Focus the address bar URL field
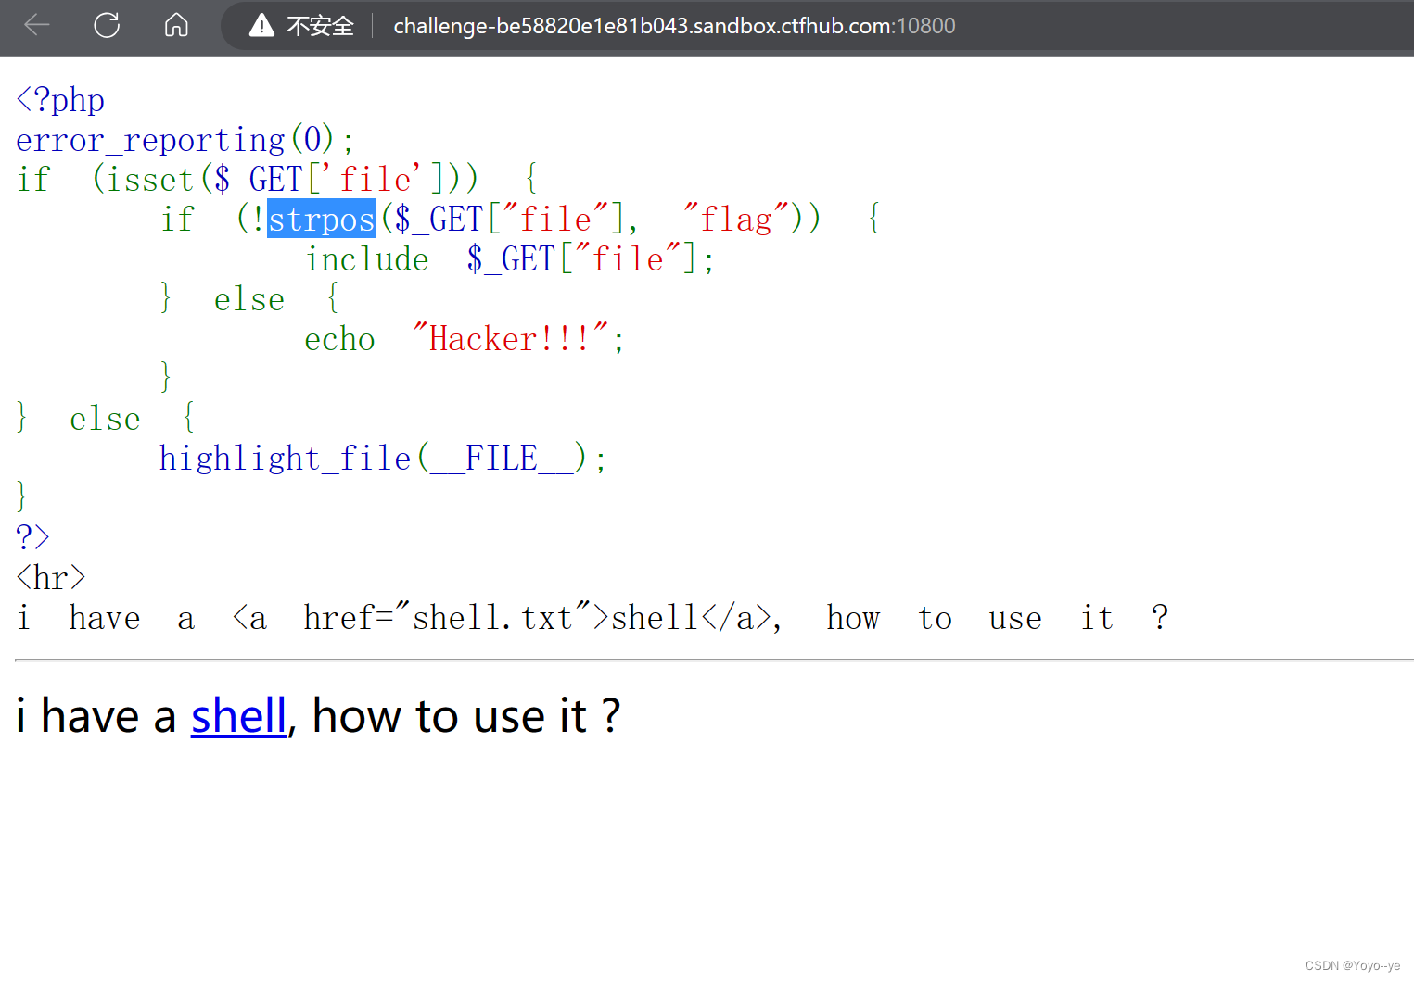 coord(674,26)
